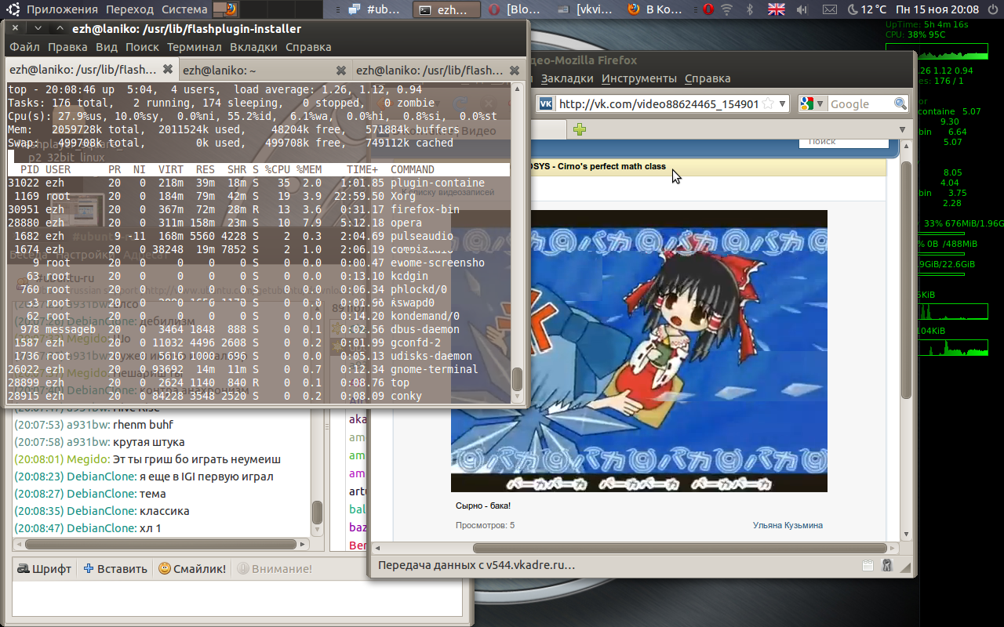Open the terminal Вид menu
This screenshot has height=627, width=1004.
click(x=107, y=47)
